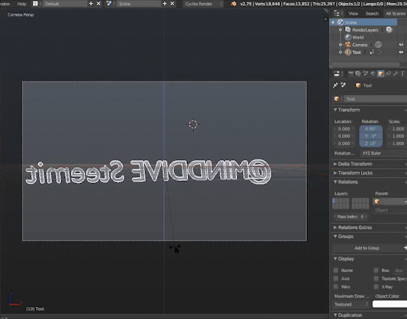This screenshot has width=407, height=319.
Task: Enable the Wire display checkbox
Action: click(336, 287)
